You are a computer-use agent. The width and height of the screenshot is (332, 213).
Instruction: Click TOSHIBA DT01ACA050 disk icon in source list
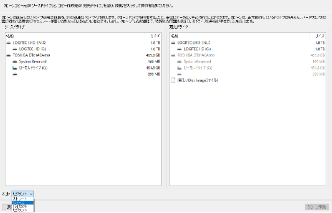9,55
